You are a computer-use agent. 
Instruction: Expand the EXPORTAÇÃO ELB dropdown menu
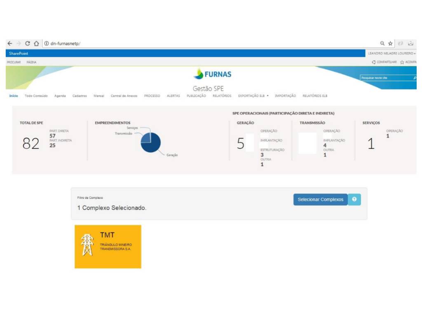(x=253, y=95)
